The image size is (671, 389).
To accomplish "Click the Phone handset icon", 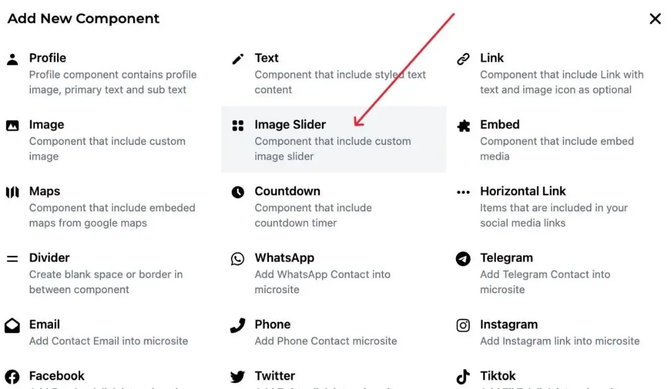I will pos(238,325).
